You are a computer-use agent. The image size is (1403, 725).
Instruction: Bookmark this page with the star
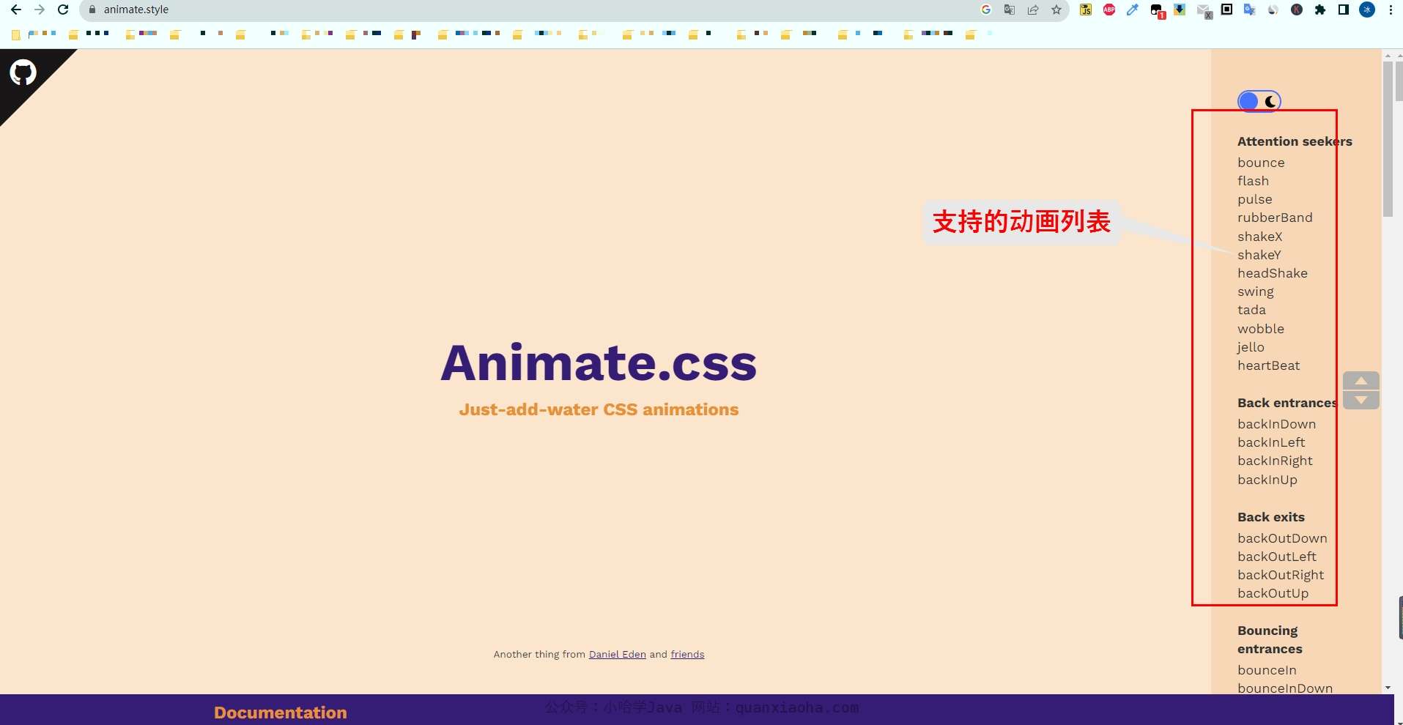click(x=1056, y=10)
